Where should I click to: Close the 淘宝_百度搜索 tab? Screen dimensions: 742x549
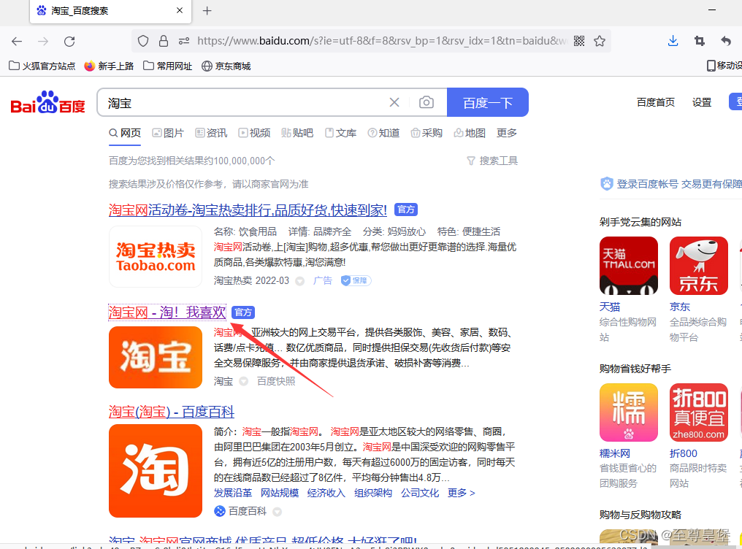point(180,10)
